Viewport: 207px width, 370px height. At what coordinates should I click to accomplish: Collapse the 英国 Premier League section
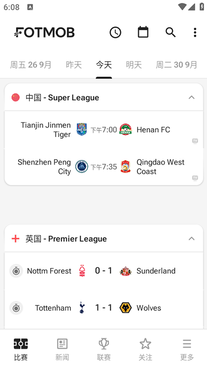click(x=192, y=239)
